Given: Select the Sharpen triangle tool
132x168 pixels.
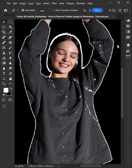Looking at the screenshot, I should [x=4, y=68].
